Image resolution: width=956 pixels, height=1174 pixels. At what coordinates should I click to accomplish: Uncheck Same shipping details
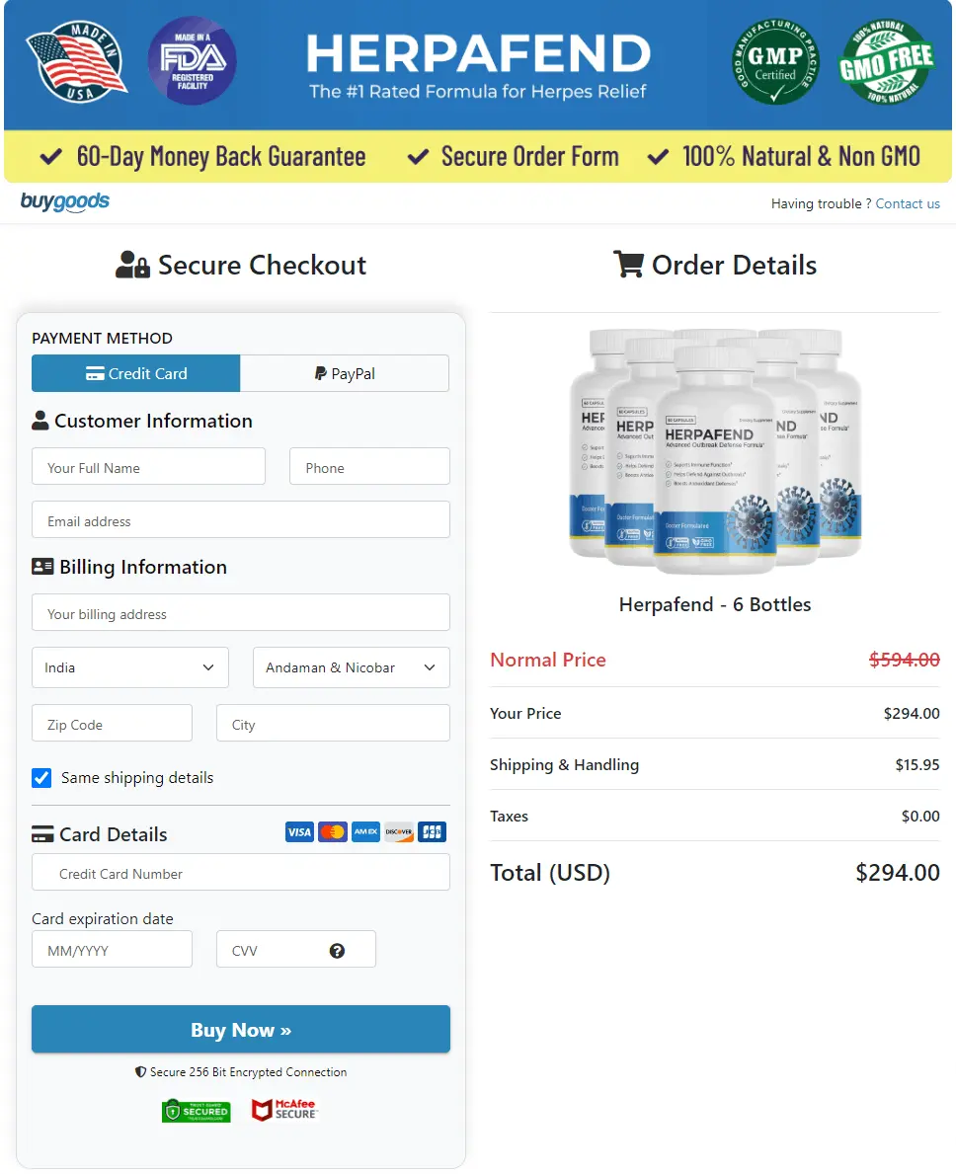point(40,777)
